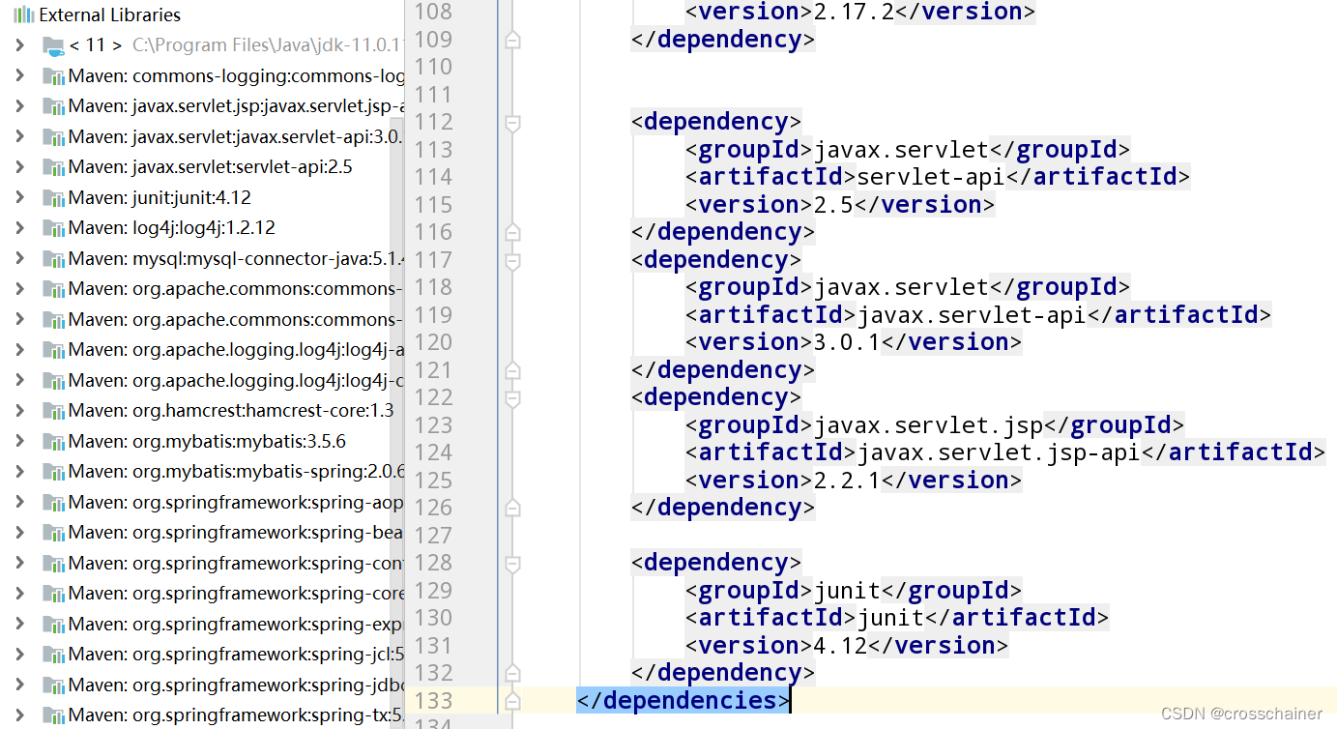The height and width of the screenshot is (729, 1337).
Task: Expand the mybatis:3.5.6 library chevron
Action: (x=19, y=442)
